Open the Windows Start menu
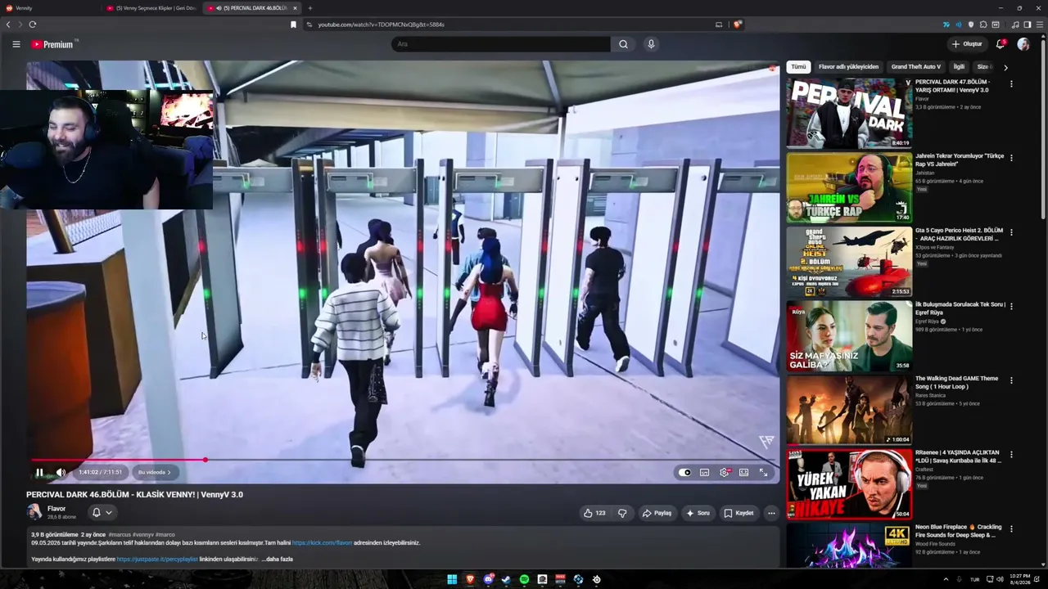This screenshot has height=589, width=1048. coord(452,579)
